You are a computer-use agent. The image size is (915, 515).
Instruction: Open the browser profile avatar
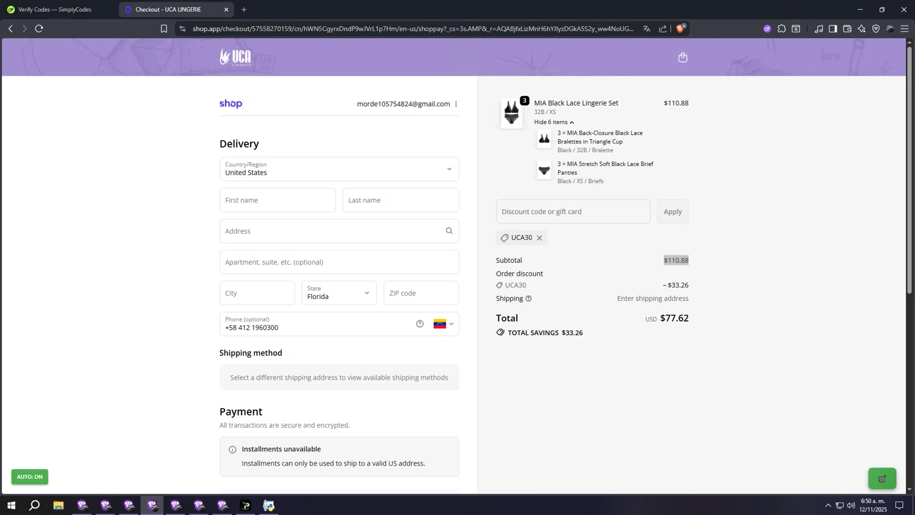tap(891, 29)
